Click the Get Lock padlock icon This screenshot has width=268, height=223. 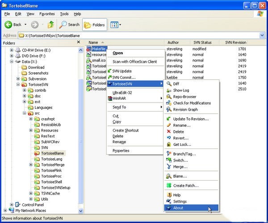[x=169, y=145]
